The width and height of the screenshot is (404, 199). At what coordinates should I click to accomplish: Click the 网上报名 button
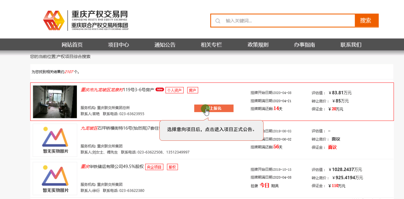214,108
